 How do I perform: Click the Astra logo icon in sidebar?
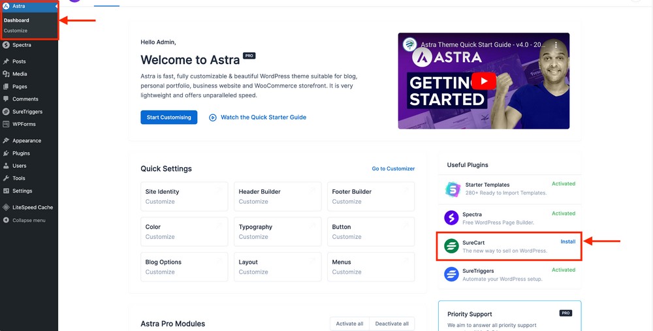pyautogui.click(x=6, y=6)
